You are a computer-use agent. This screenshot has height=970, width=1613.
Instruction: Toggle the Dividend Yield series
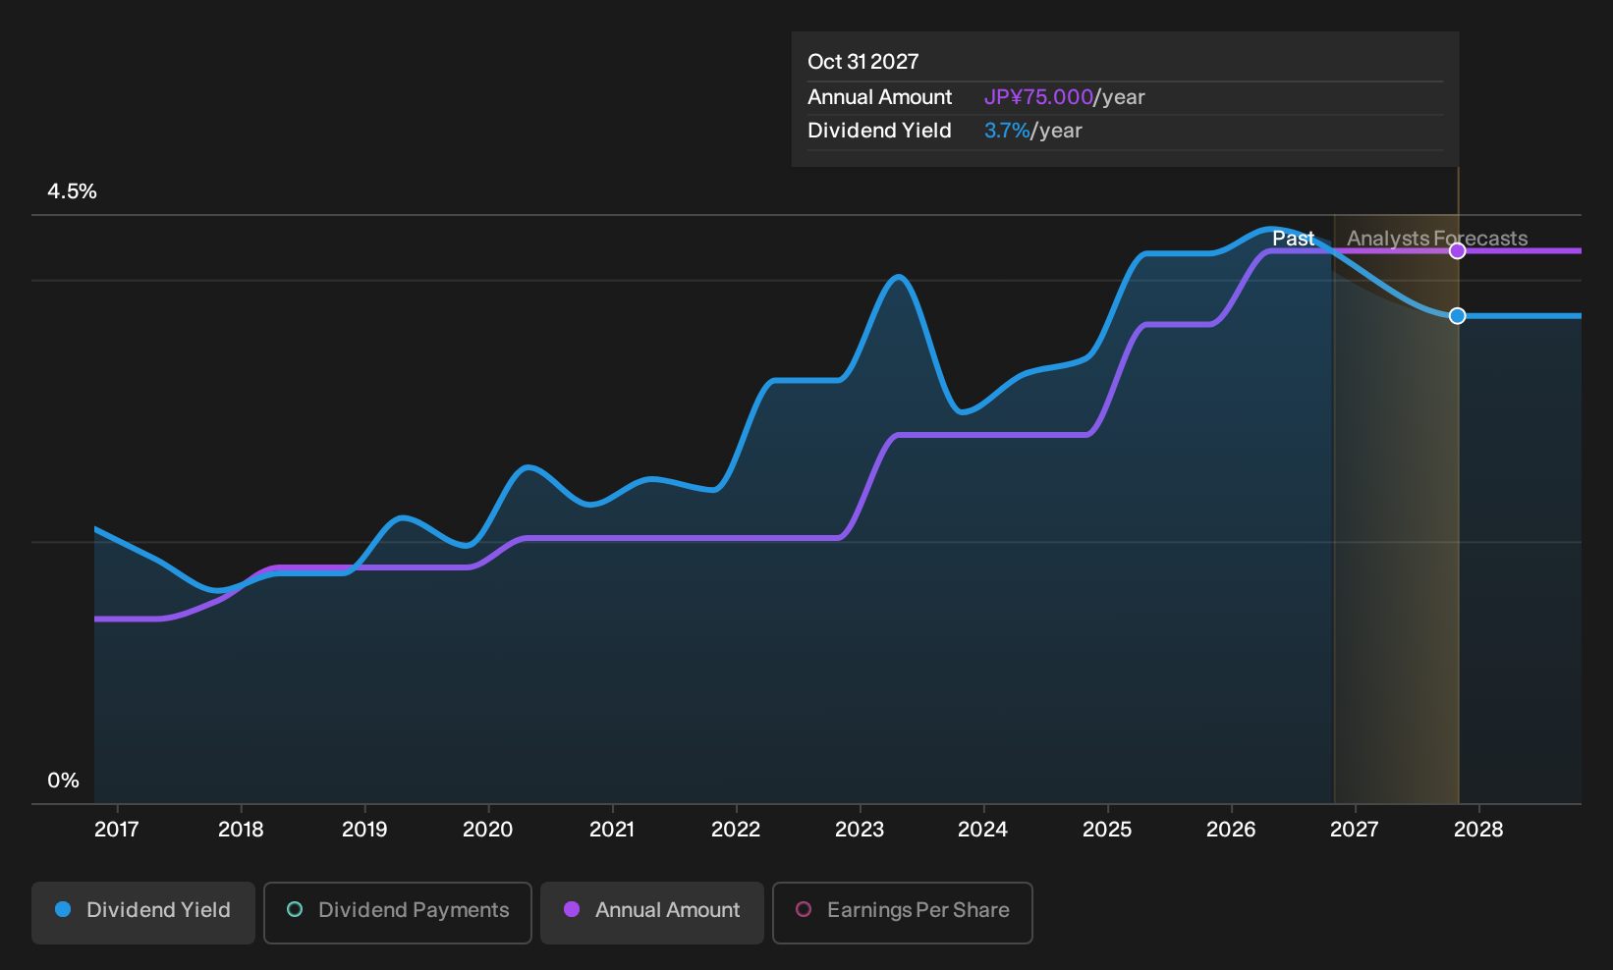click(x=143, y=913)
